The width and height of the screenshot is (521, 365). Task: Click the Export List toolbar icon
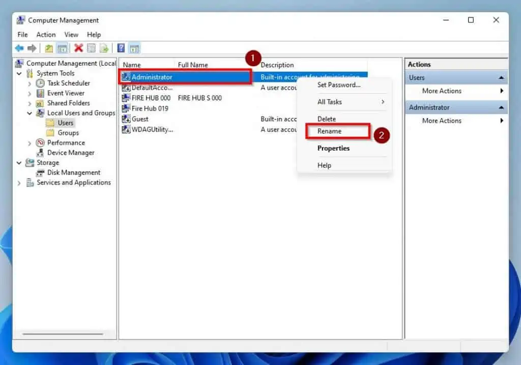[104, 48]
